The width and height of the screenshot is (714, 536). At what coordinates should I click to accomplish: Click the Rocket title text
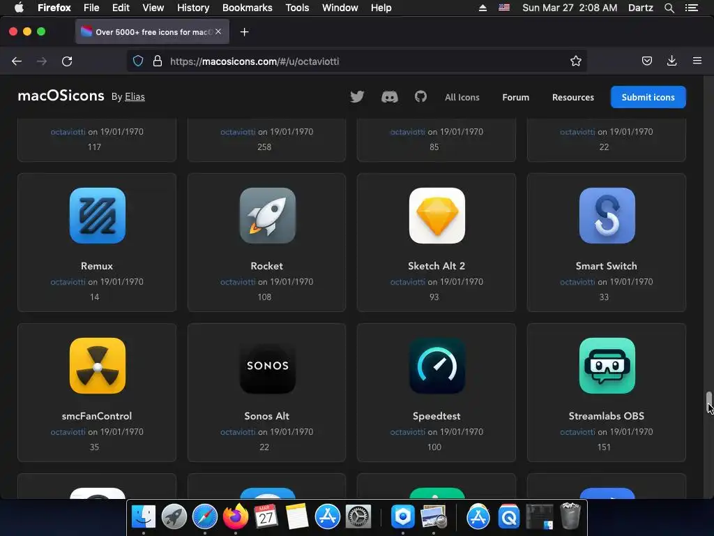click(266, 266)
